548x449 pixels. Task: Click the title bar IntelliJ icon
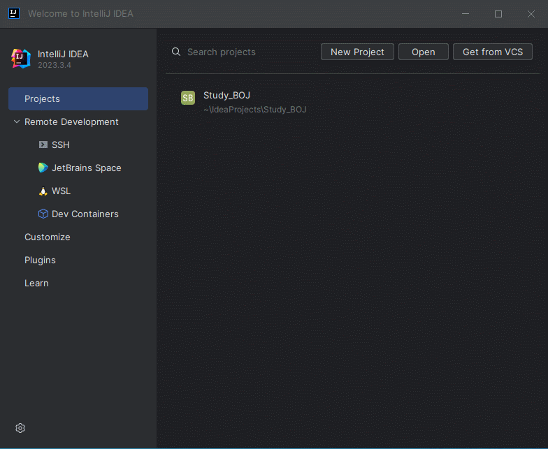[x=14, y=14]
